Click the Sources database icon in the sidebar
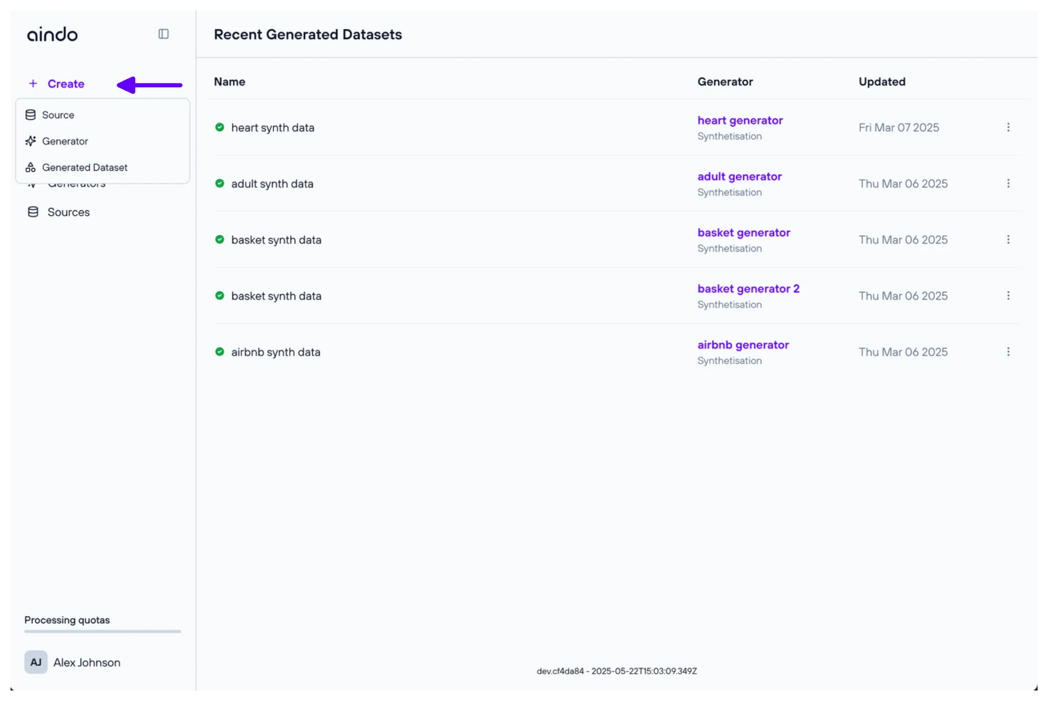Screen dimensions: 1048x701 (33, 212)
